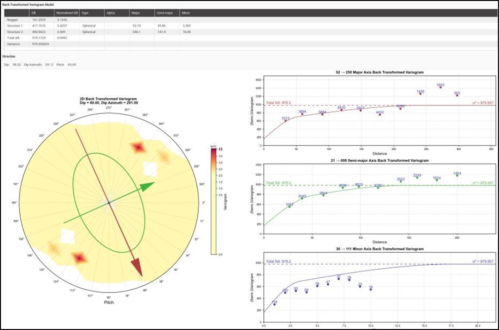Select the Normalized Sill column header
The image size is (499, 330).
[x=67, y=13]
